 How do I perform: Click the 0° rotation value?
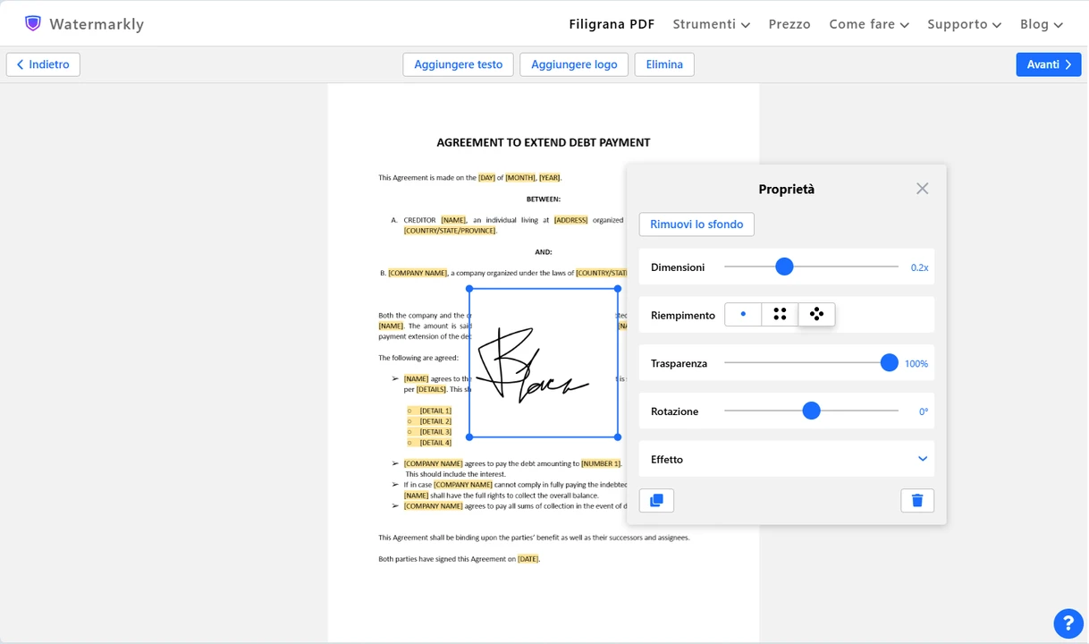pyautogui.click(x=924, y=411)
